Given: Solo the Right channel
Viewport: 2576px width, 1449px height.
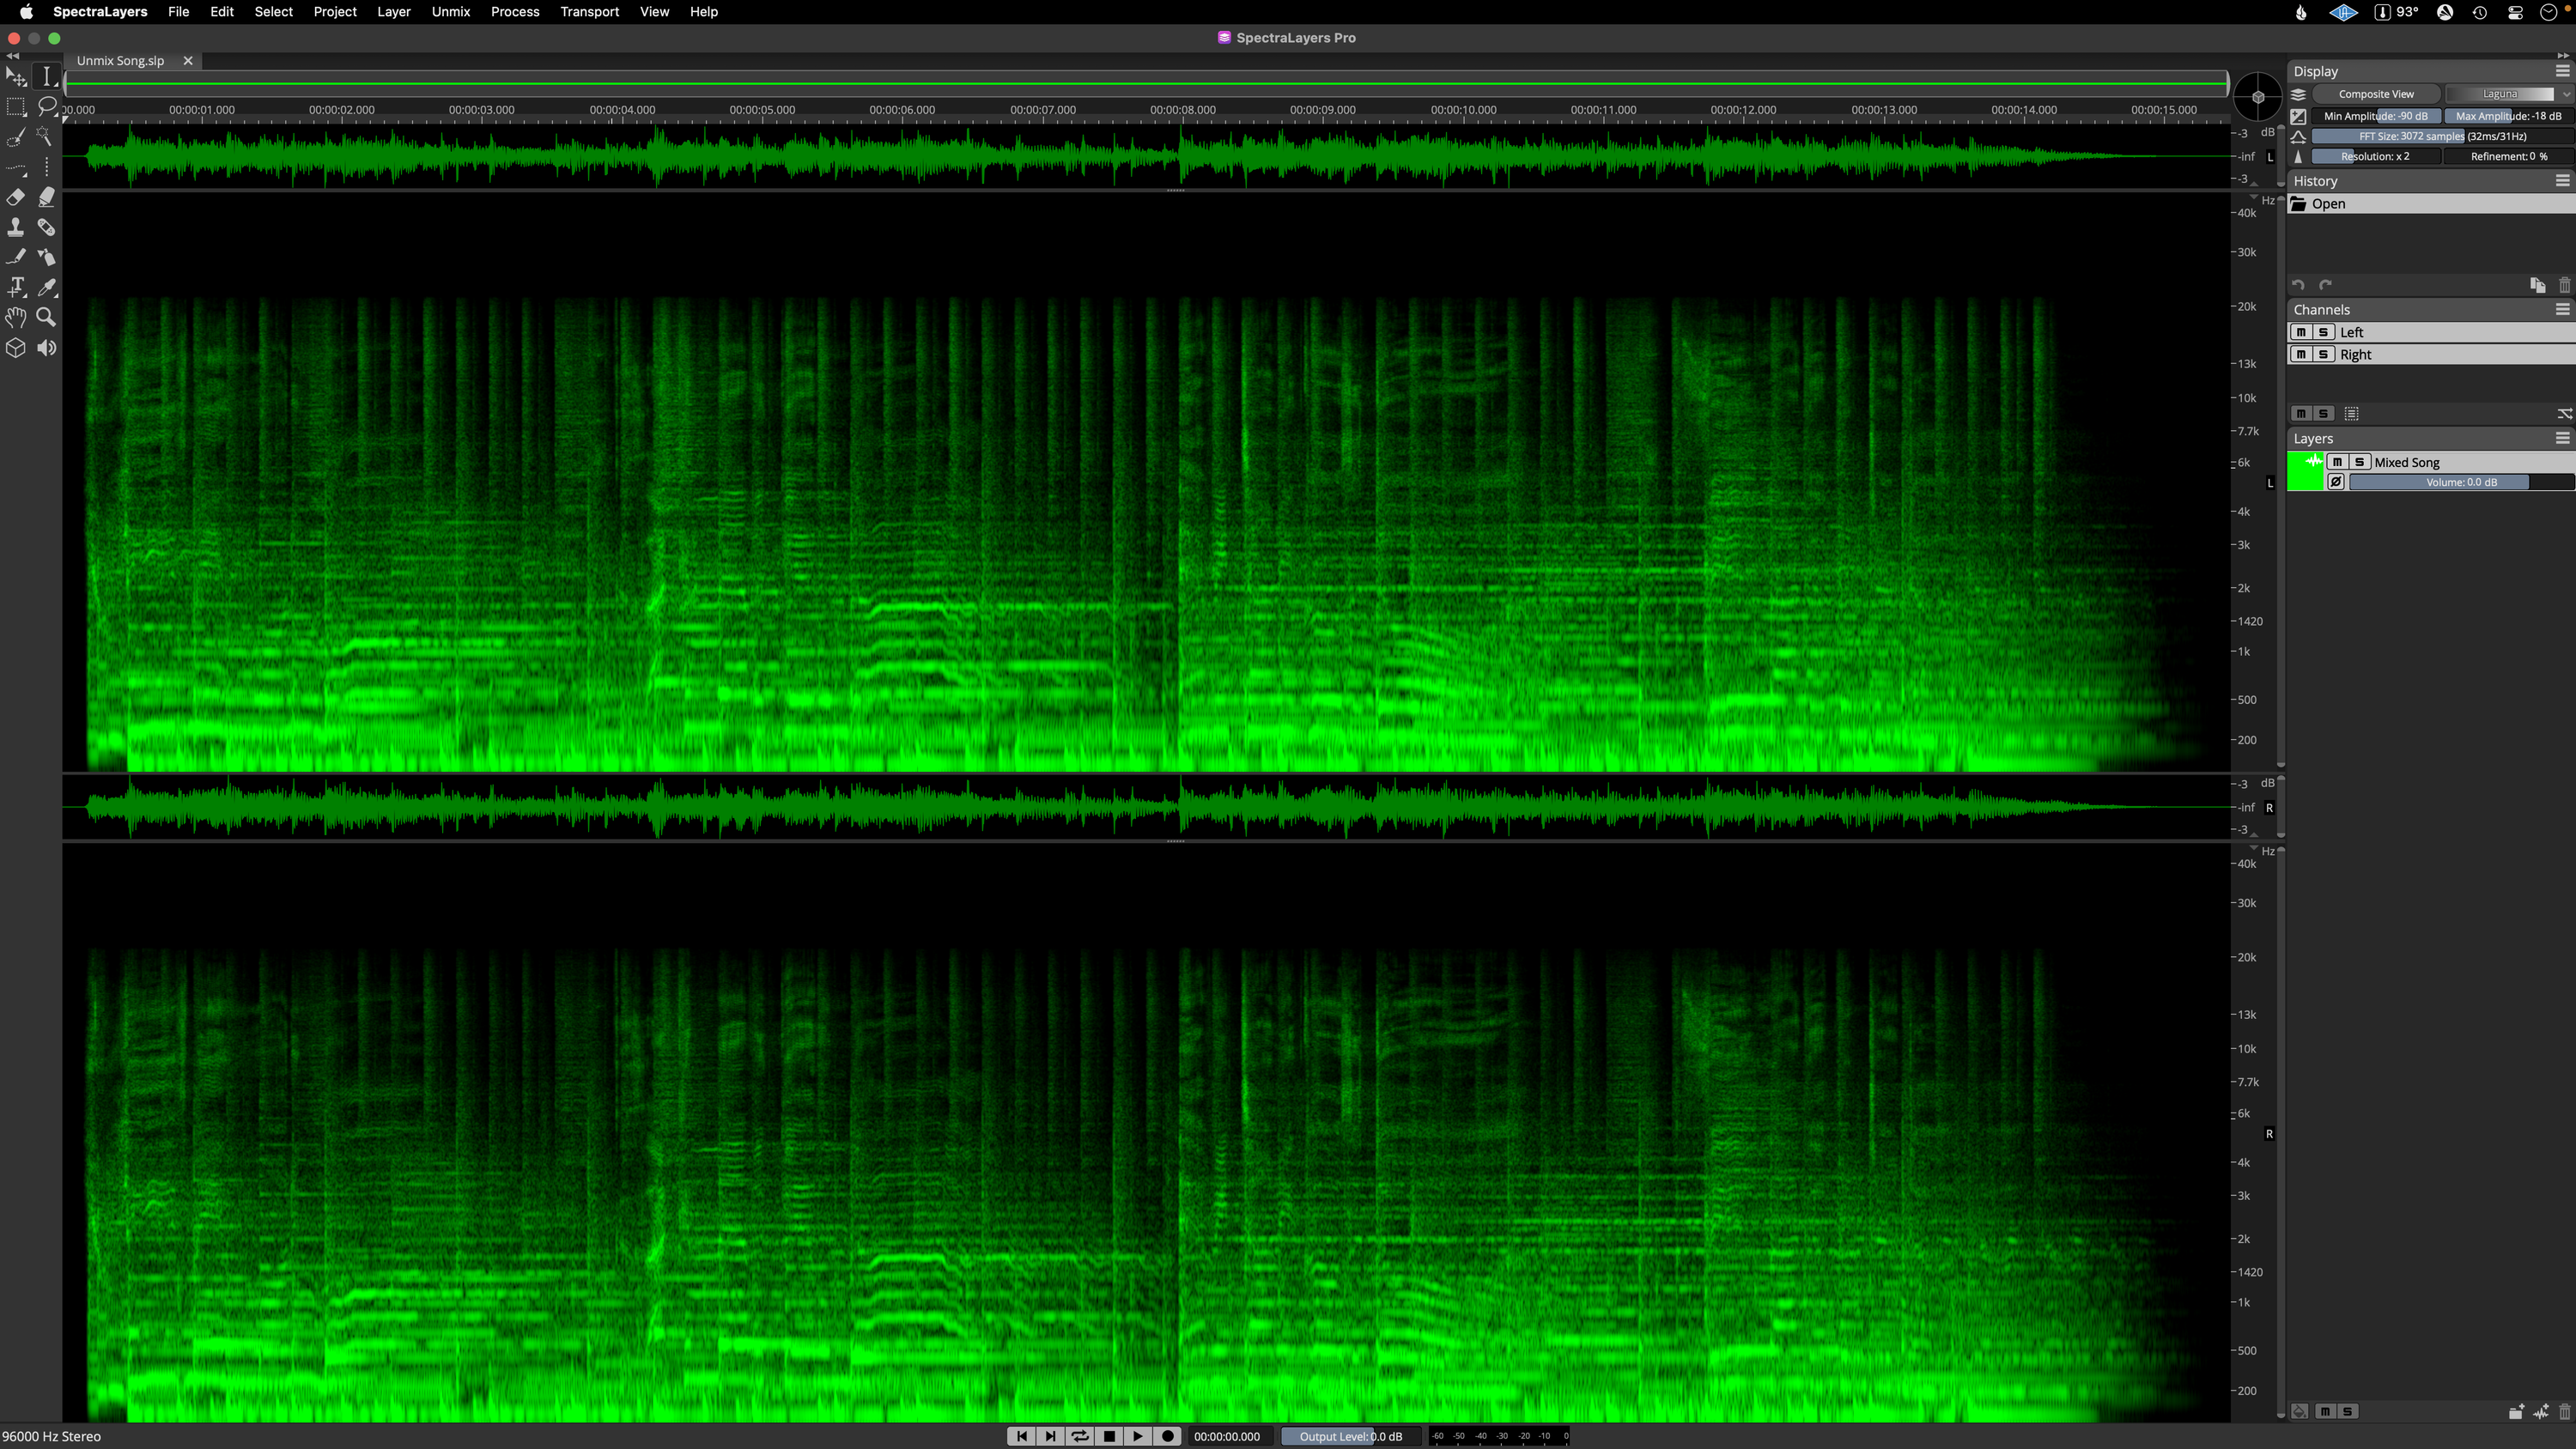Looking at the screenshot, I should [2324, 355].
